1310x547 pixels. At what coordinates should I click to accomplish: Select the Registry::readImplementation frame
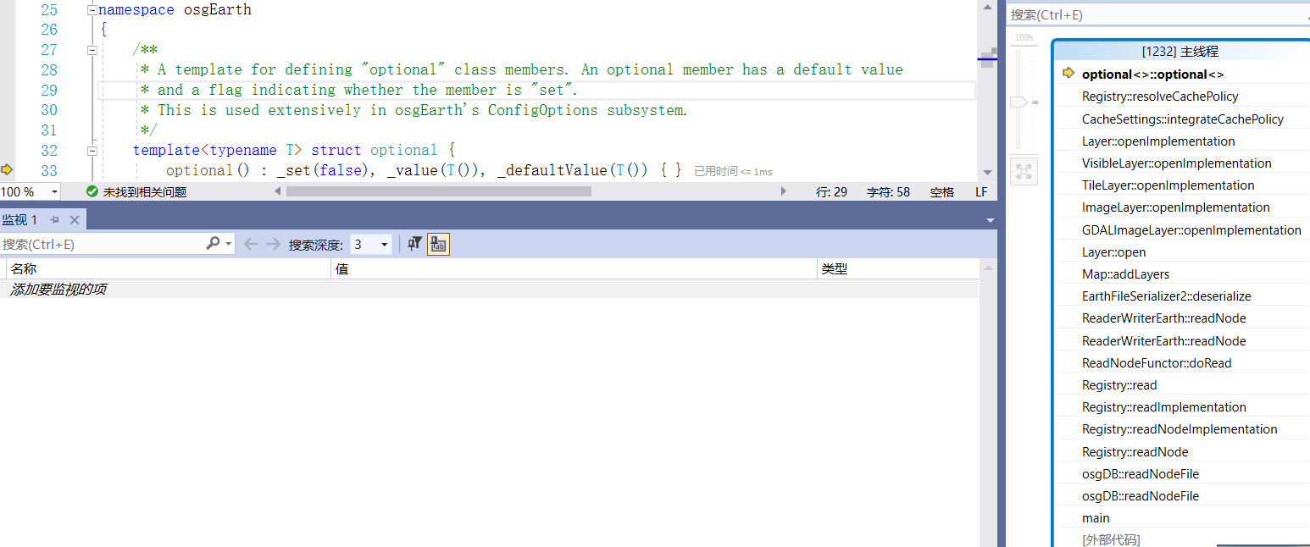(1163, 407)
